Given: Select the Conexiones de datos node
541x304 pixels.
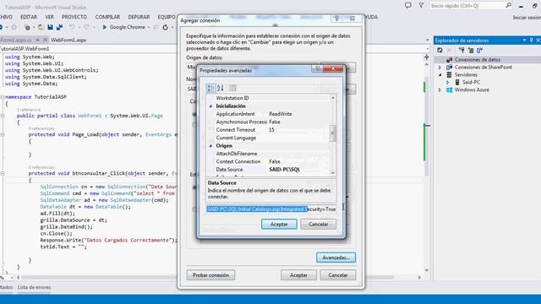Looking at the screenshot, I should [x=477, y=60].
